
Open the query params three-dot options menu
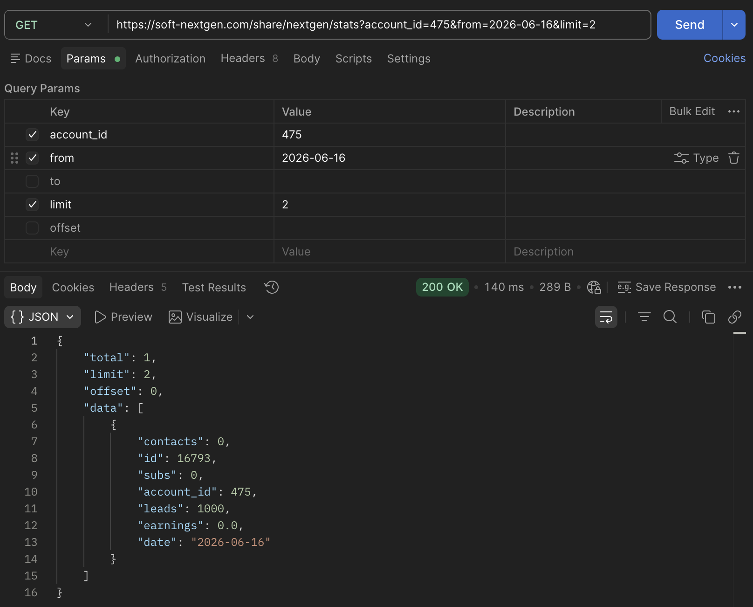(x=734, y=111)
